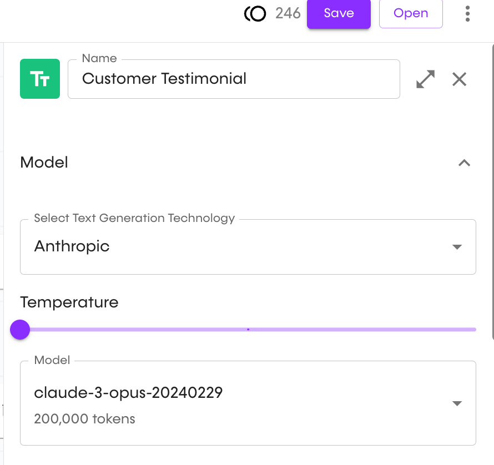Click the arrow on the Anthropic dropdown
The height and width of the screenshot is (465, 494).
point(457,247)
